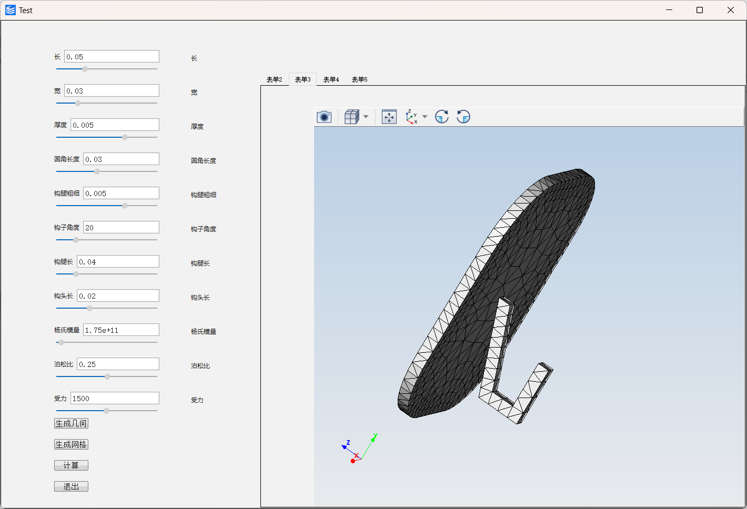Maximize the Test window
Viewport: 747px width, 509px height.
click(x=700, y=10)
